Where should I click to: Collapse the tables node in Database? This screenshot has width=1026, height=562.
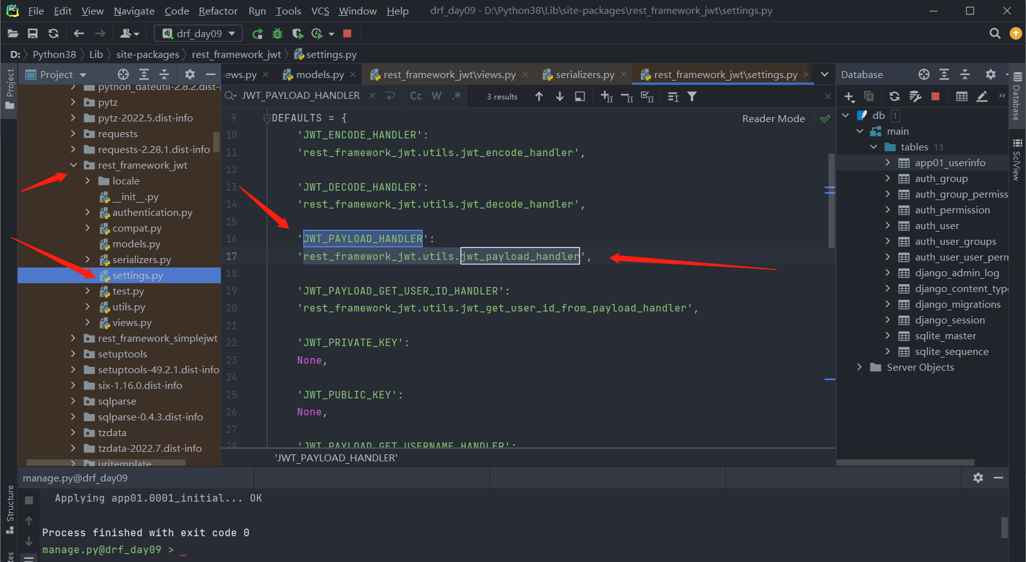coord(874,147)
